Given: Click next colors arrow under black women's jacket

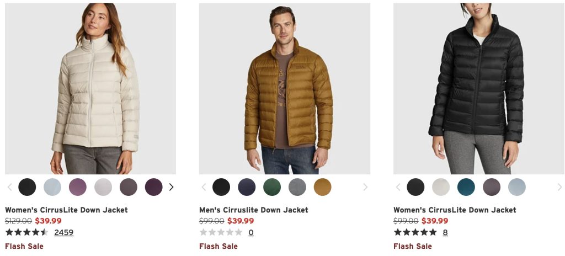Looking at the screenshot, I should [x=559, y=187].
